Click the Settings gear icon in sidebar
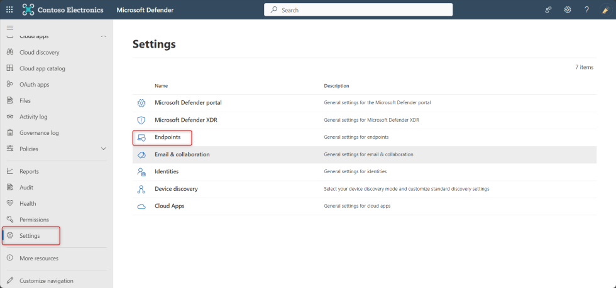 click(x=11, y=235)
